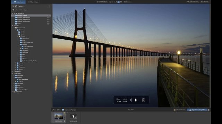Click the Vergleichen compare button
The image size is (222, 124).
coord(102,2)
